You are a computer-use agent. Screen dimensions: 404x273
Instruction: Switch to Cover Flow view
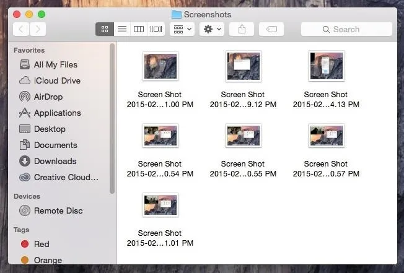(x=156, y=29)
